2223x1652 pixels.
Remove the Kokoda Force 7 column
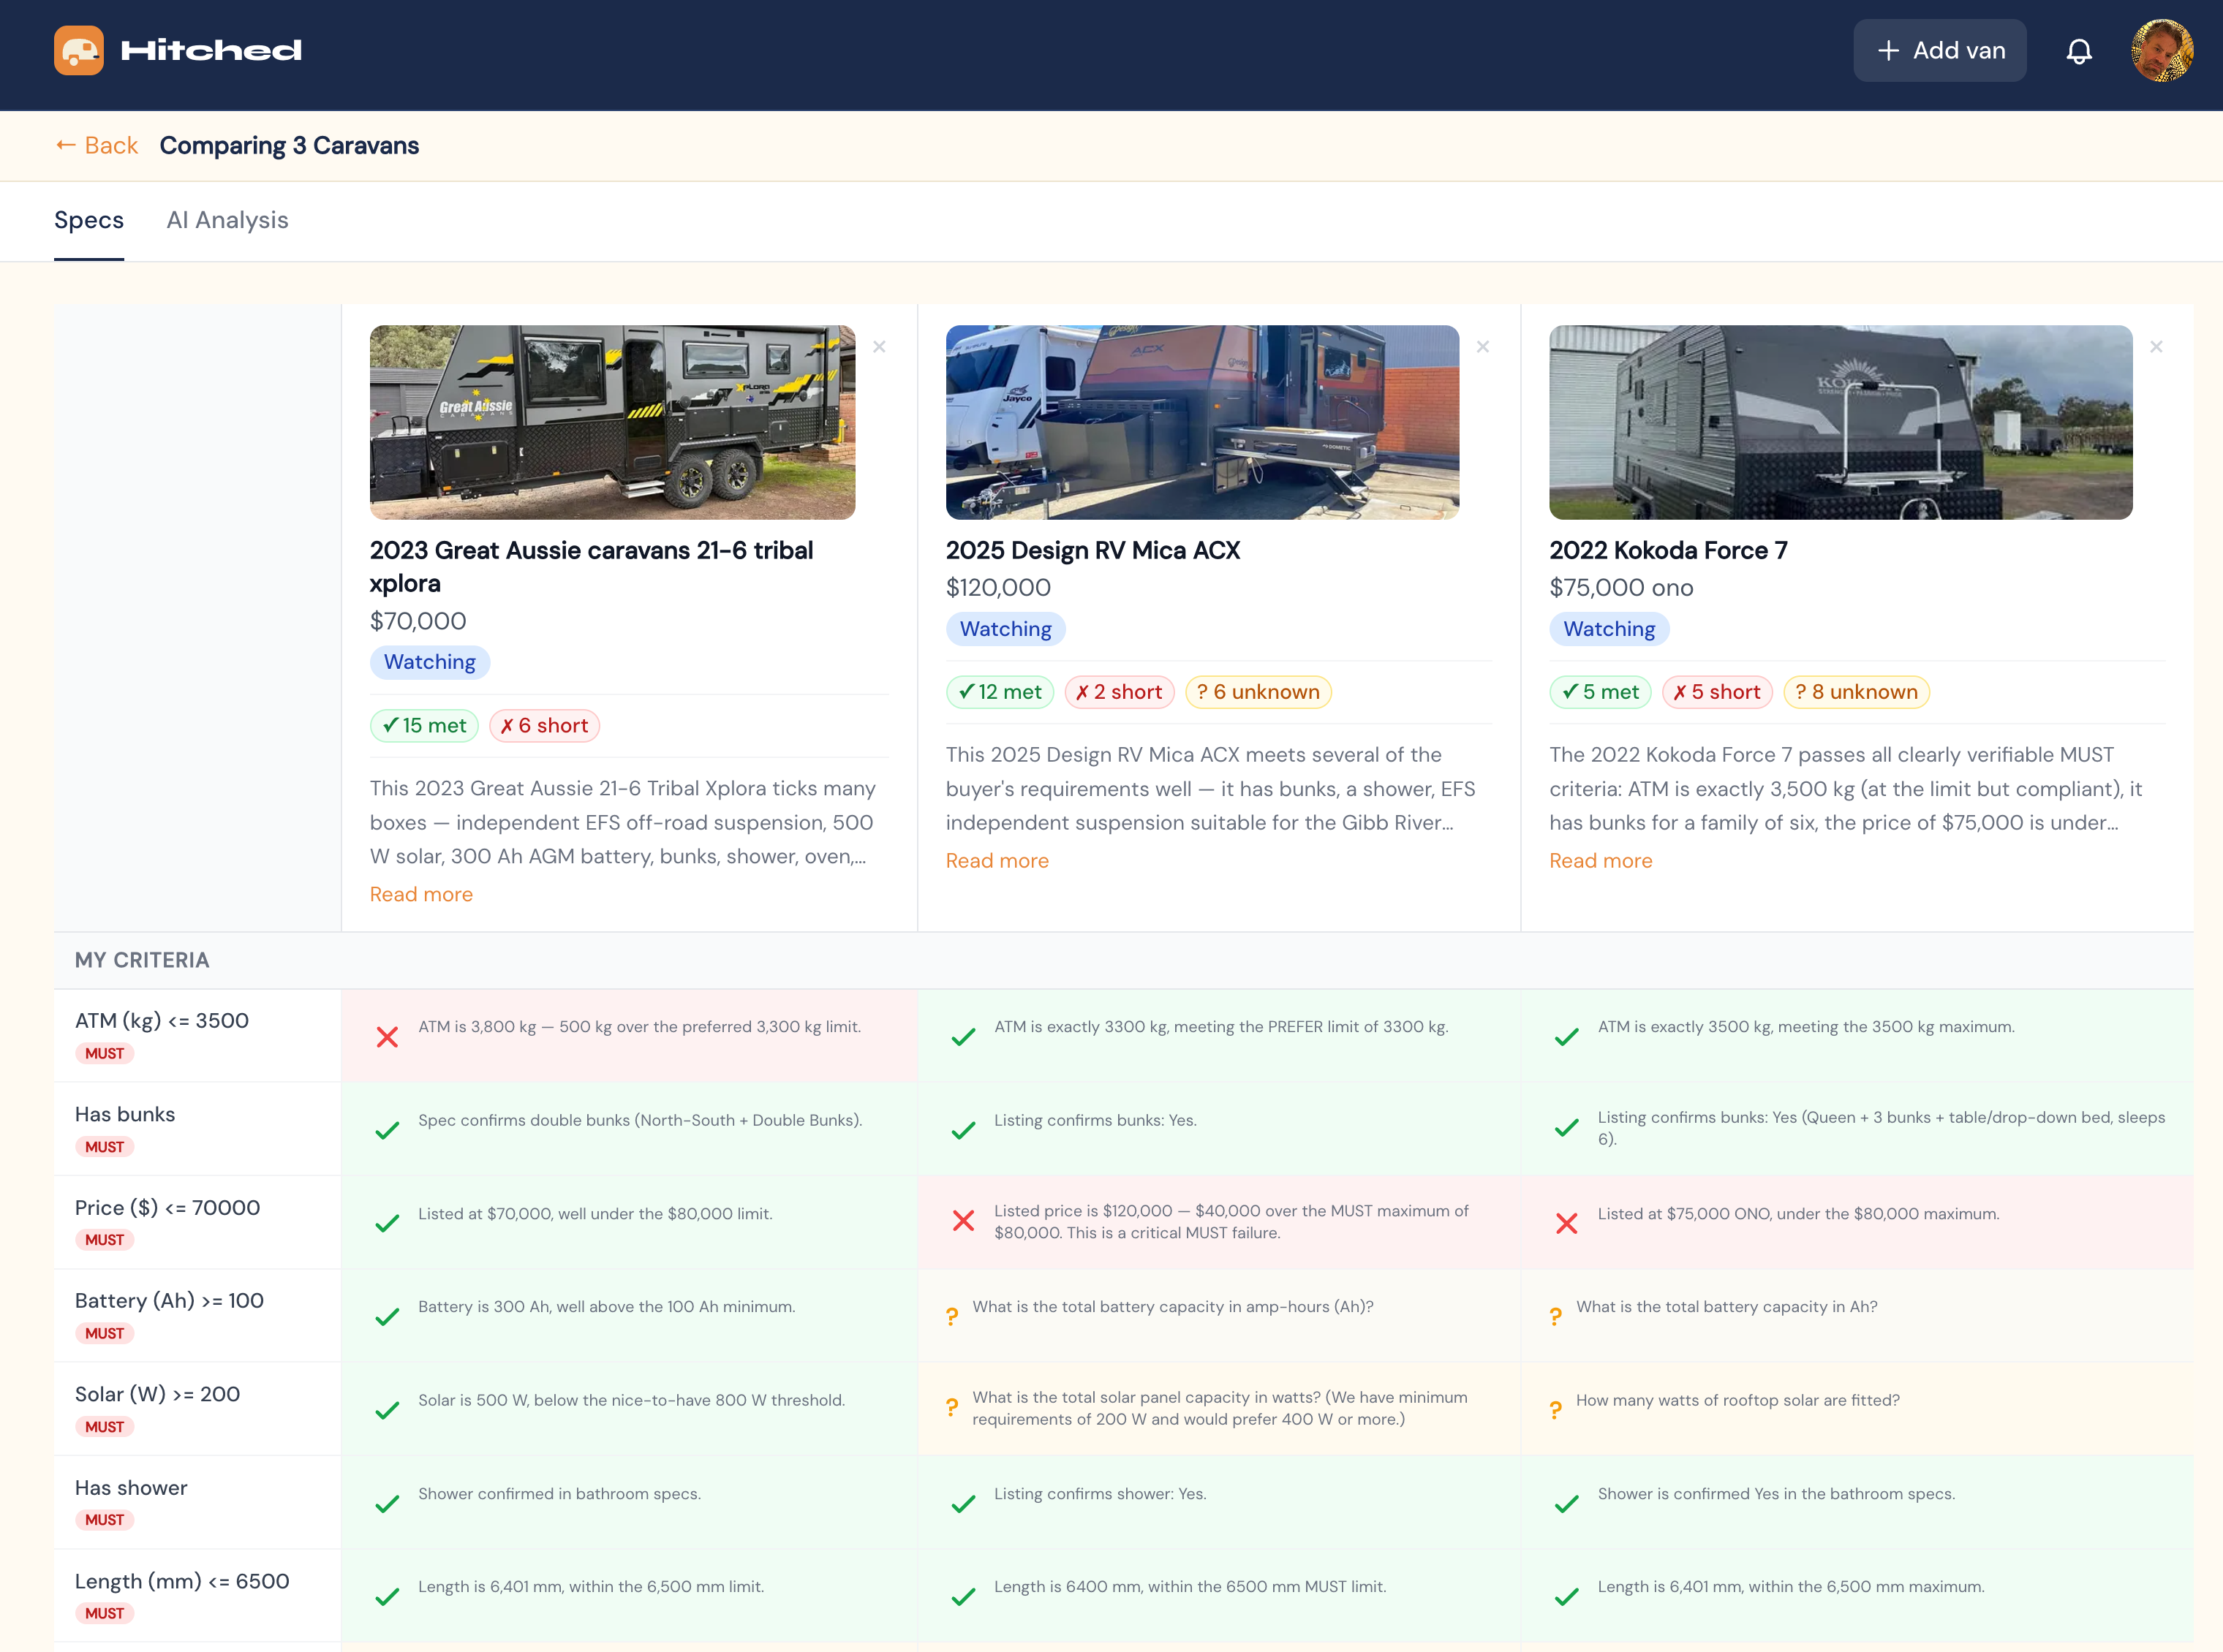click(2156, 347)
